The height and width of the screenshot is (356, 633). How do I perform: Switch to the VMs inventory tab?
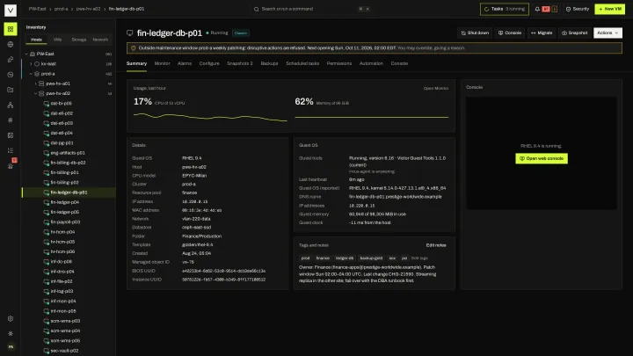tap(58, 40)
